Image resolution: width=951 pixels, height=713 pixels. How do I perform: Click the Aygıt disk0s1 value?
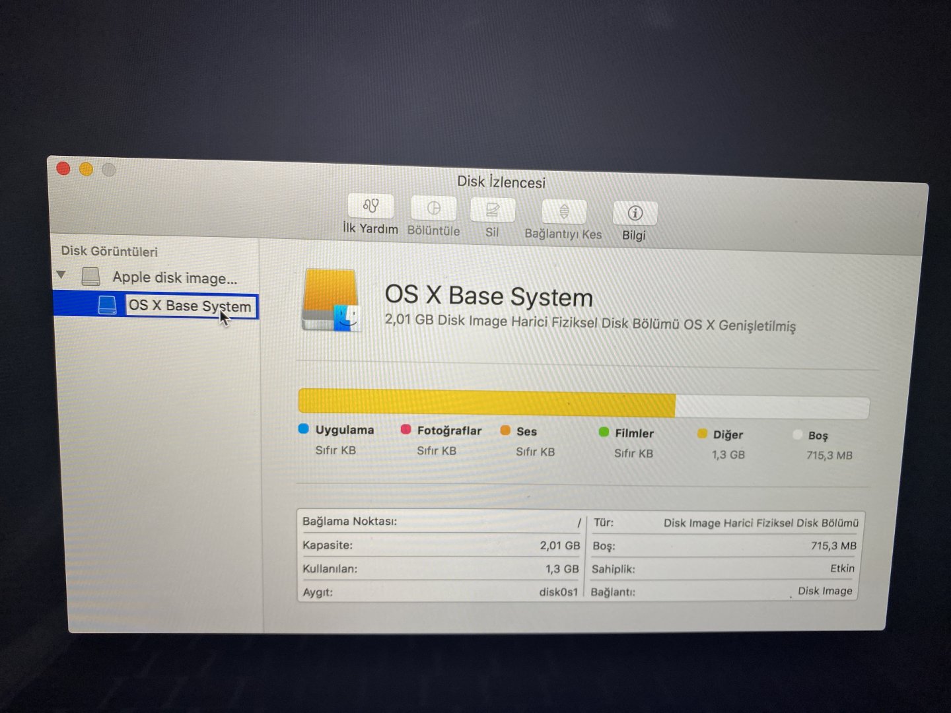click(558, 592)
